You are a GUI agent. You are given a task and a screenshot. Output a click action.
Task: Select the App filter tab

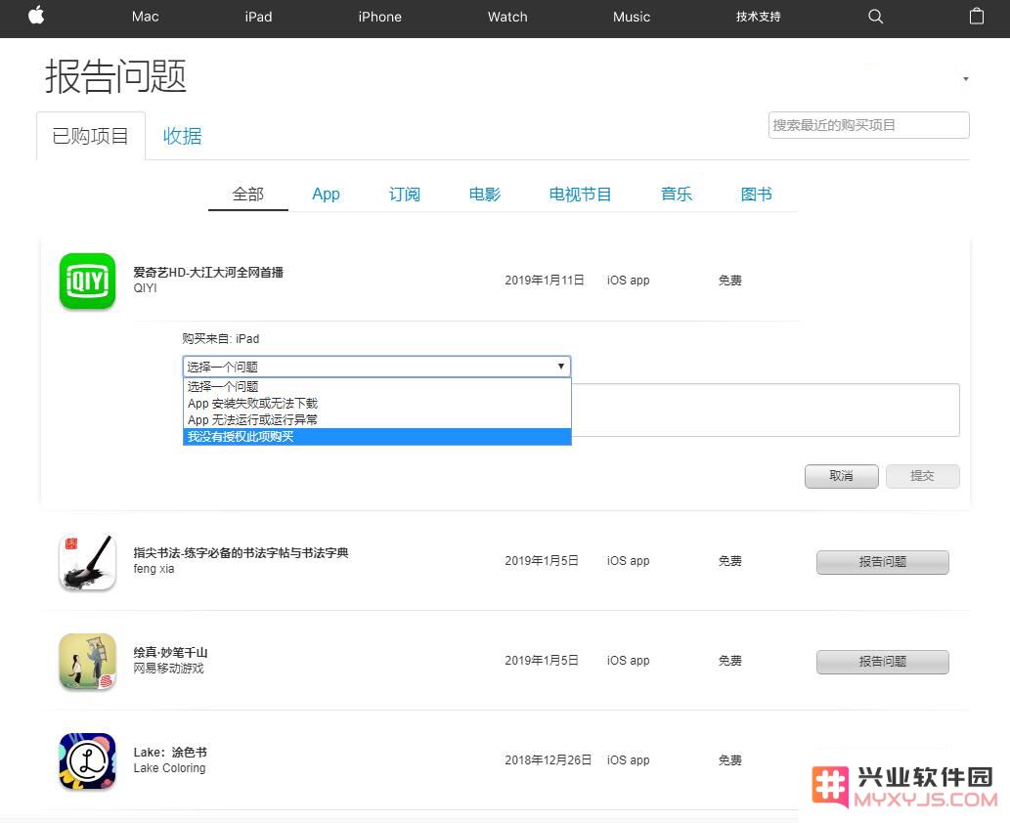pyautogui.click(x=326, y=194)
